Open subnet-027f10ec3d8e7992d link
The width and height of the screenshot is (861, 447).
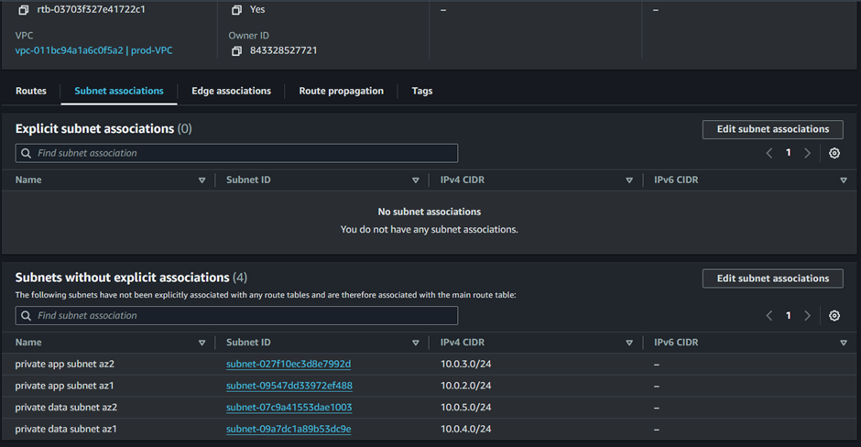tap(289, 364)
